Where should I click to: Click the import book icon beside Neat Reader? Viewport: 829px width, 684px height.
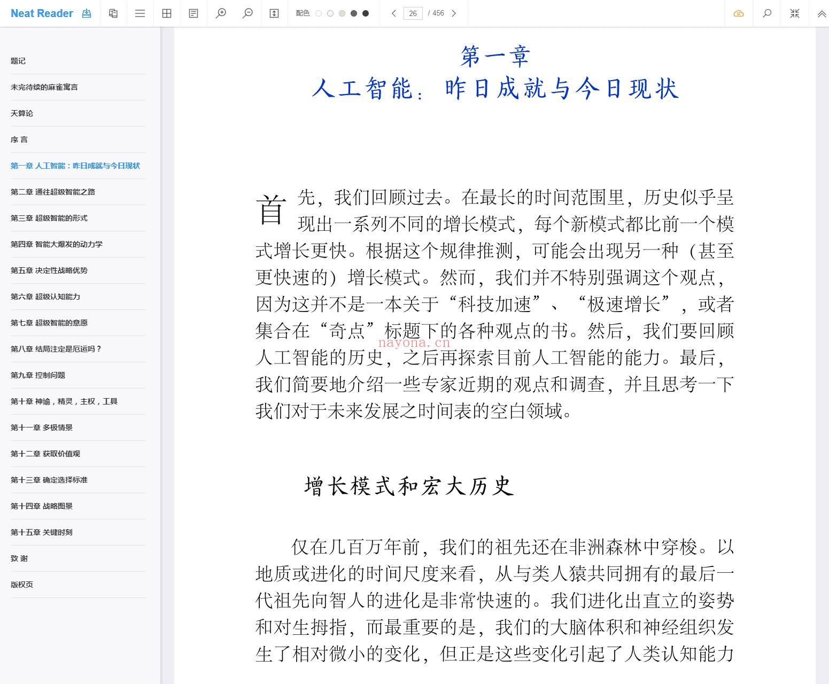pyautogui.click(x=87, y=13)
